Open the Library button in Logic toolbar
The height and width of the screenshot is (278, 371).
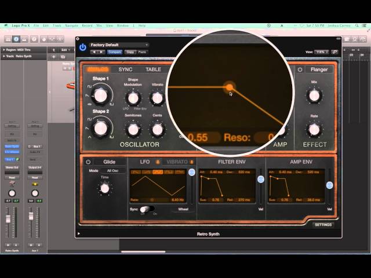pos(8,39)
